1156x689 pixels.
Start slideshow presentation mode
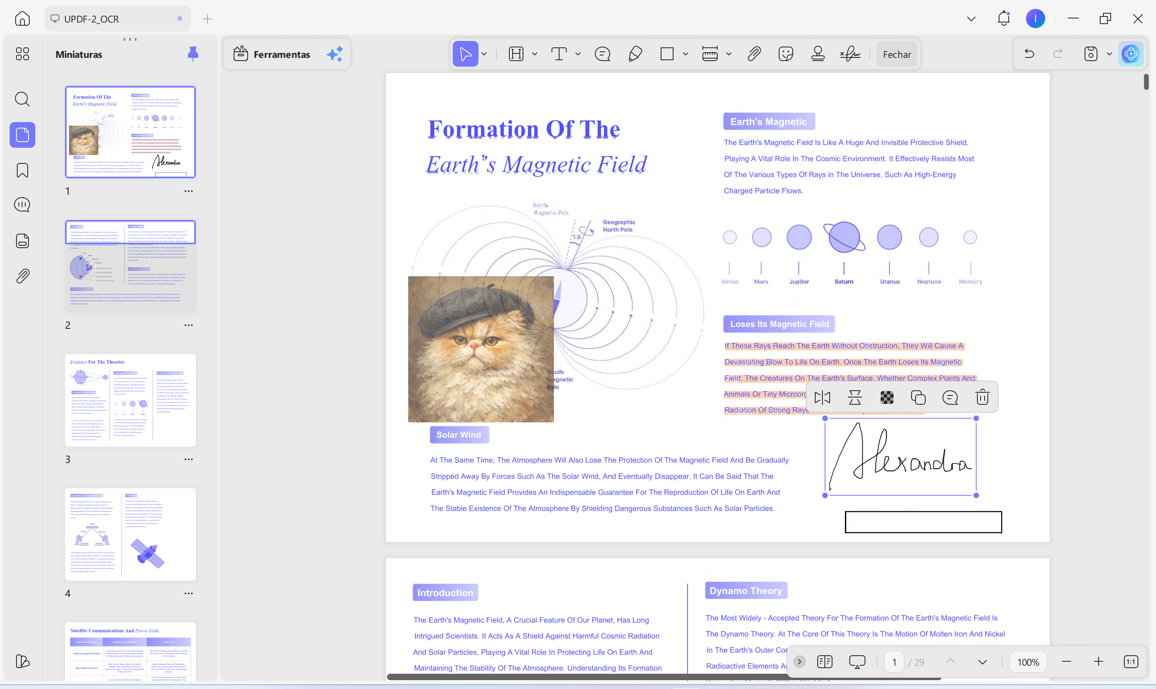tap(857, 662)
